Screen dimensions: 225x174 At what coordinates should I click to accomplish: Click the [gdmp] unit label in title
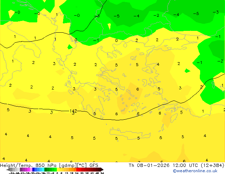tap(68, 165)
